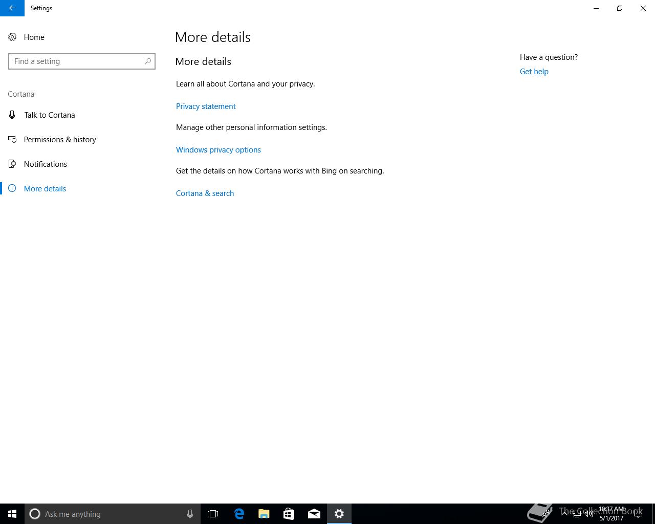This screenshot has width=655, height=524.
Task: Click the network icon in the tray
Action: [577, 514]
